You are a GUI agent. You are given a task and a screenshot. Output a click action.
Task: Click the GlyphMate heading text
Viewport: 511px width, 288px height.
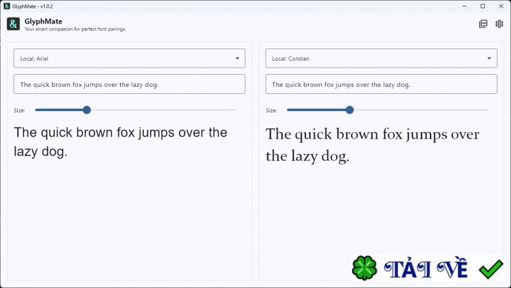click(x=43, y=22)
